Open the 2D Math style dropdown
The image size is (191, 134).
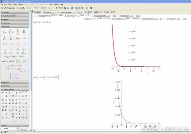pyautogui.click(x=51, y=12)
